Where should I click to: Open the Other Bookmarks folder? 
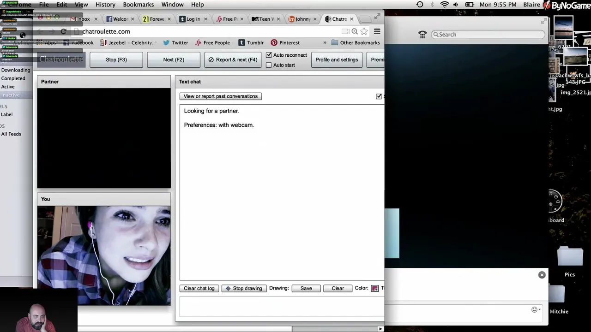(x=355, y=42)
